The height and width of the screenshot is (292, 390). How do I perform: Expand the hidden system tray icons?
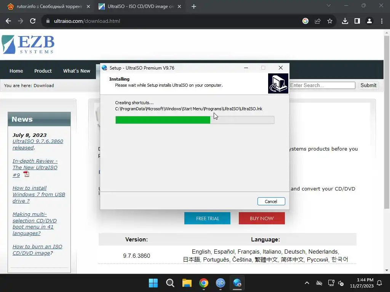(x=307, y=283)
